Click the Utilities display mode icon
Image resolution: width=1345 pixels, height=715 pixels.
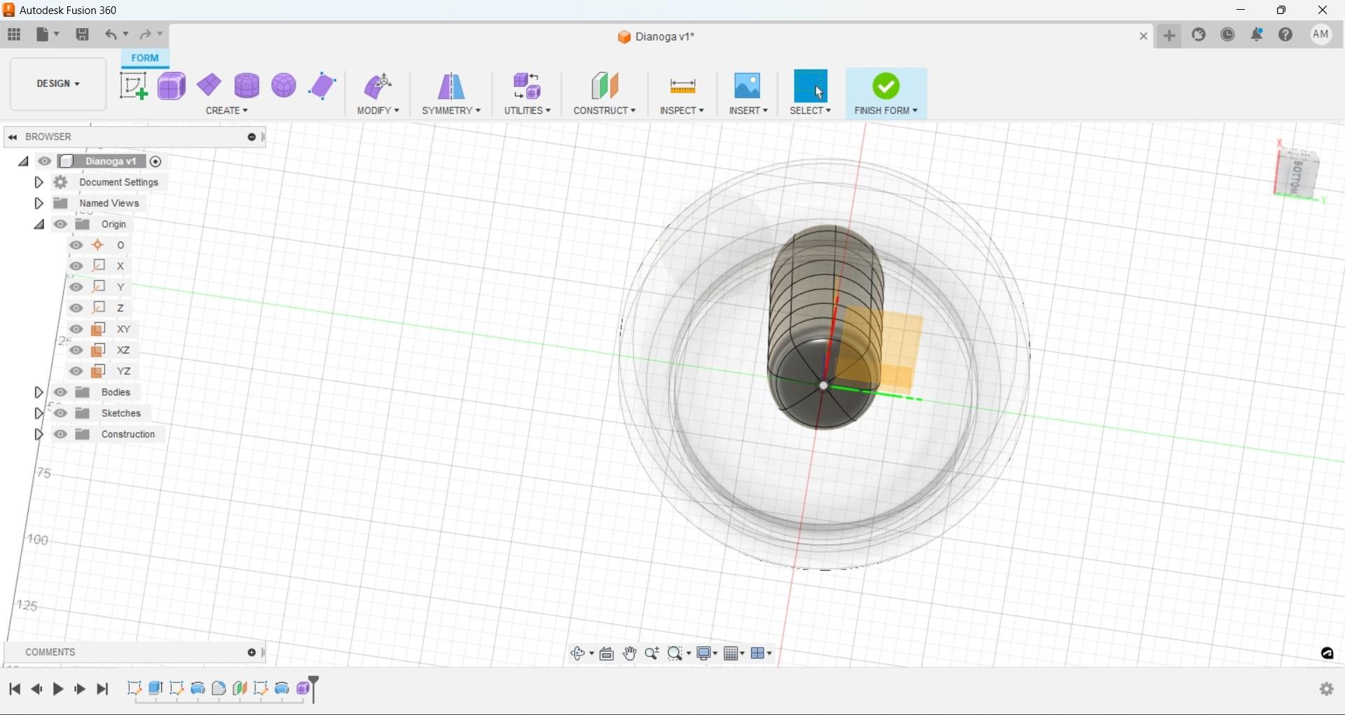pyautogui.click(x=527, y=86)
